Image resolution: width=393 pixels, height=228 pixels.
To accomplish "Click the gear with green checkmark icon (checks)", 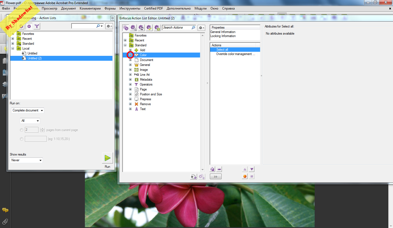I will coord(149,28).
